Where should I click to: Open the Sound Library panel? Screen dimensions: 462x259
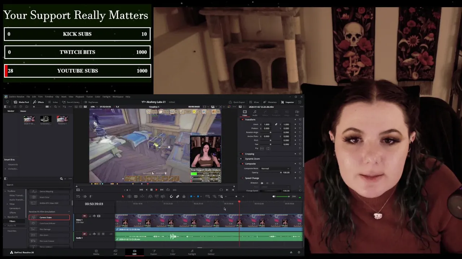click(71, 102)
